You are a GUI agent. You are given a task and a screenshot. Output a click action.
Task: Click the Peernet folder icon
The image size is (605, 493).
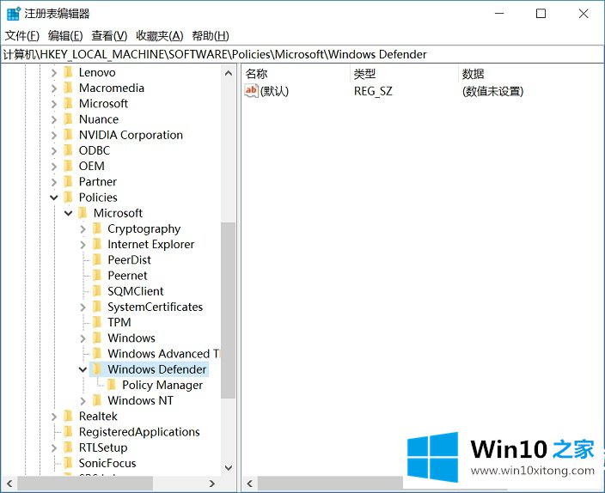[x=97, y=276]
